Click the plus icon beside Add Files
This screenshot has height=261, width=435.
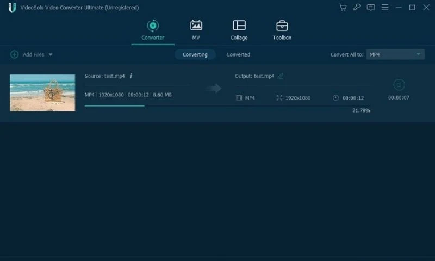pyautogui.click(x=15, y=54)
